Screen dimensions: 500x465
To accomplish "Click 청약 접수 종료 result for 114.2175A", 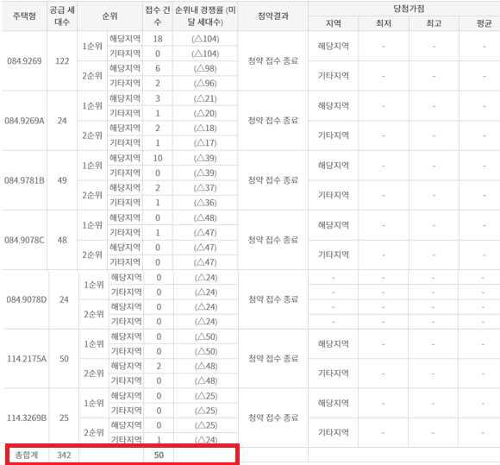I will coord(273,359).
